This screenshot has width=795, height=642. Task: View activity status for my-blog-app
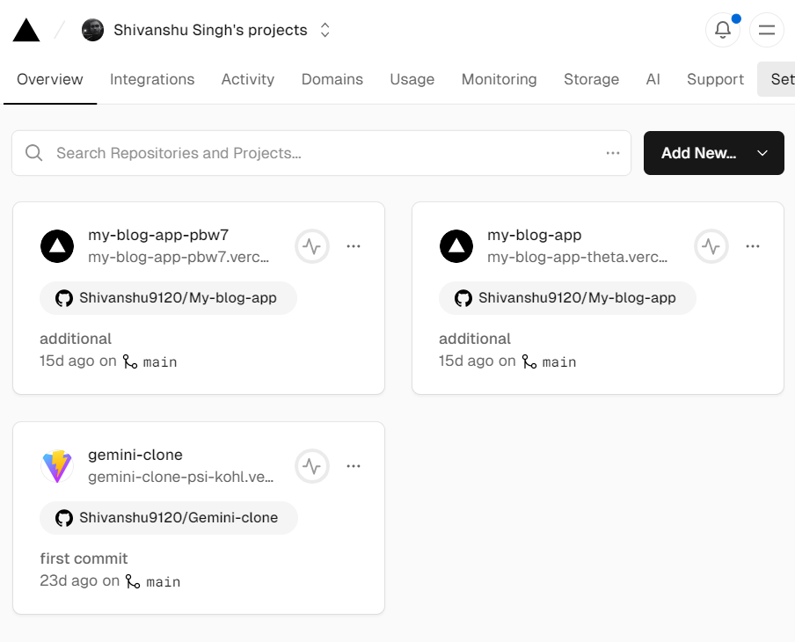tap(711, 246)
